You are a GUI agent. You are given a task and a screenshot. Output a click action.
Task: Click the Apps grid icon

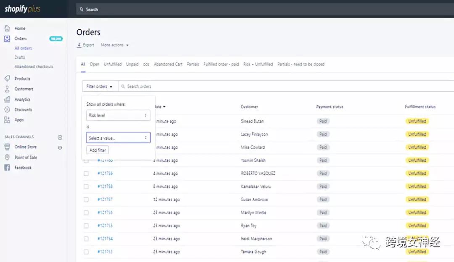tap(7, 120)
